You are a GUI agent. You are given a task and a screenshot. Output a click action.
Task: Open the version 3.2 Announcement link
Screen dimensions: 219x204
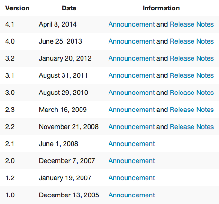(131, 58)
